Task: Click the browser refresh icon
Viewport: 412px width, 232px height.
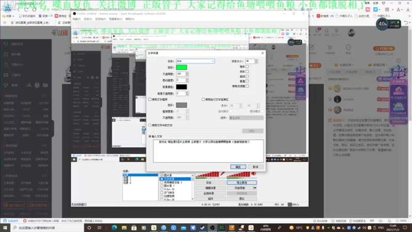Action: tap(26, 9)
